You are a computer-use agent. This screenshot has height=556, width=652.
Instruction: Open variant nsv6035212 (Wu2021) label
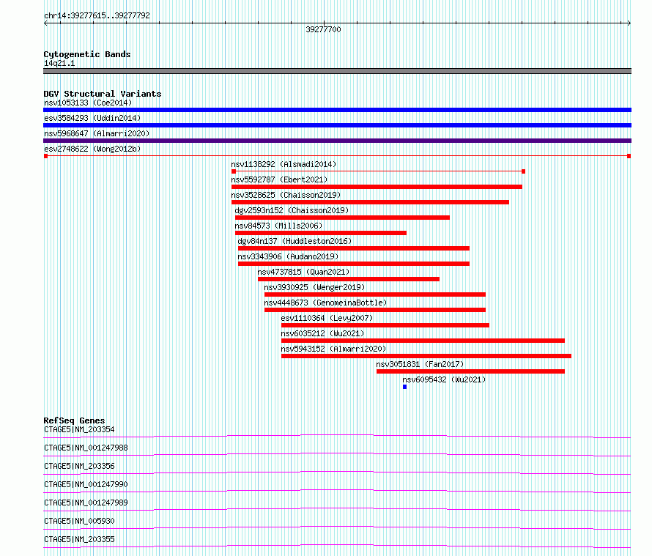pos(322,333)
